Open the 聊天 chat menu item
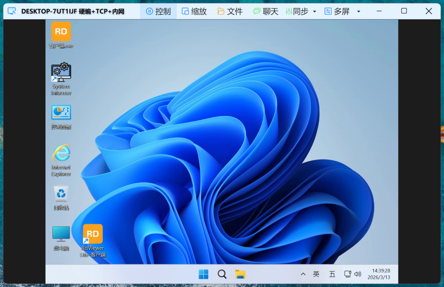This screenshot has width=444, height=287. [266, 11]
